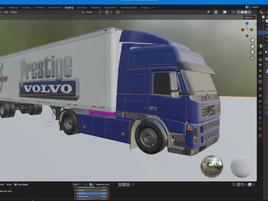Image resolution: width=268 pixels, height=201 pixels.
Task: Click red X axis on navigation gizmo
Action: pyautogui.click(x=243, y=30)
